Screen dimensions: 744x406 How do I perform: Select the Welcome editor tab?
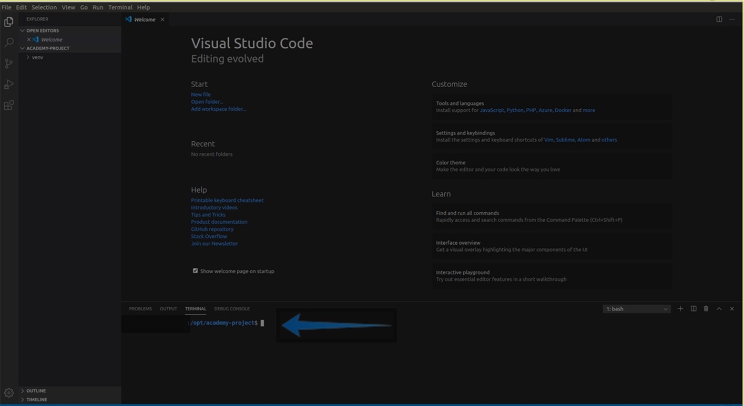[x=145, y=19]
